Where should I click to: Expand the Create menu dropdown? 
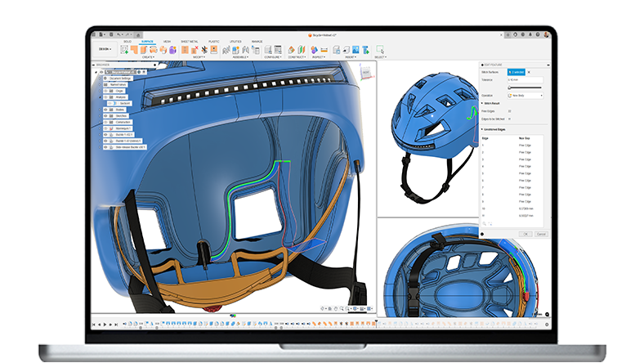click(148, 57)
